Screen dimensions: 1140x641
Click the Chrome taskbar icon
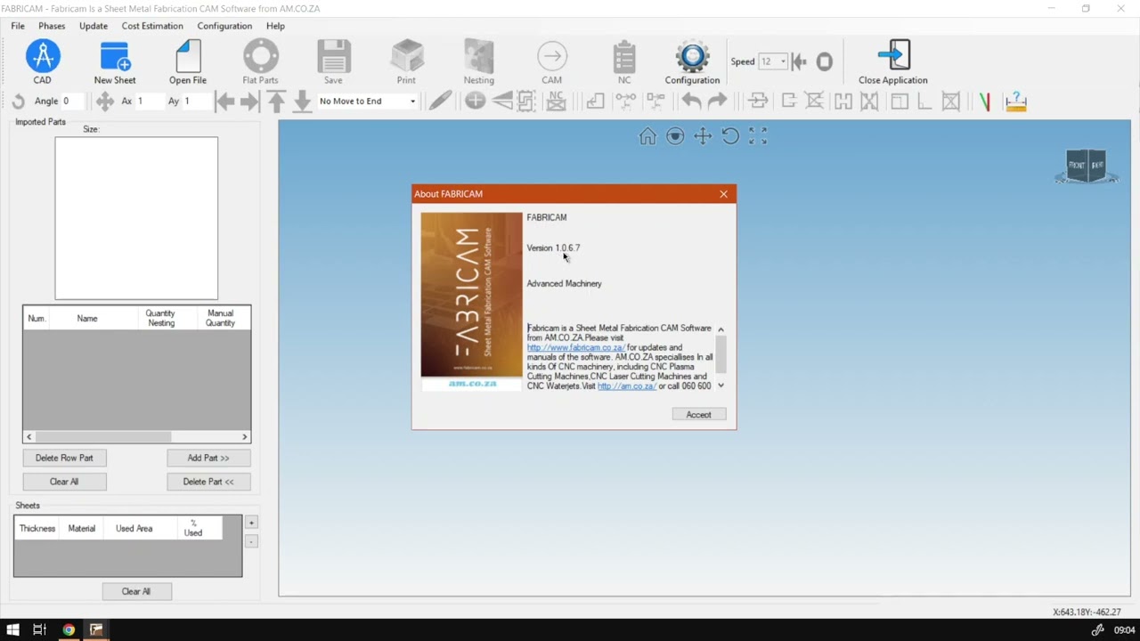(x=69, y=630)
